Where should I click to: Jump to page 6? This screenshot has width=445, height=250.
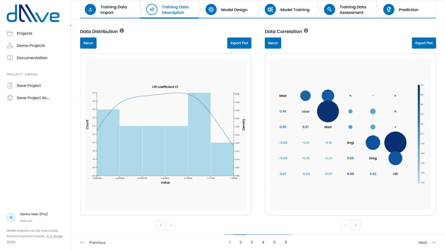pyautogui.click(x=286, y=242)
